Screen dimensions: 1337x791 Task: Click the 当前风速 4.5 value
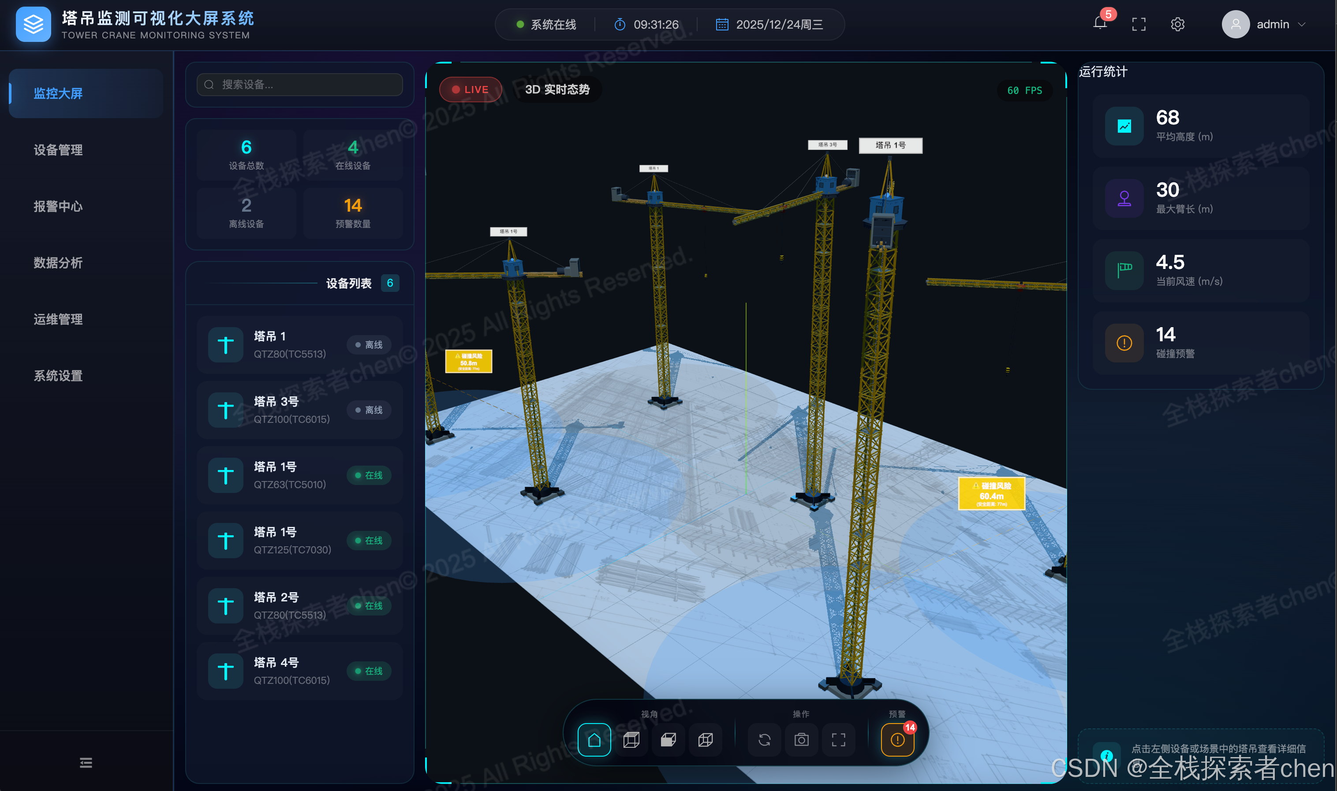(1170, 262)
